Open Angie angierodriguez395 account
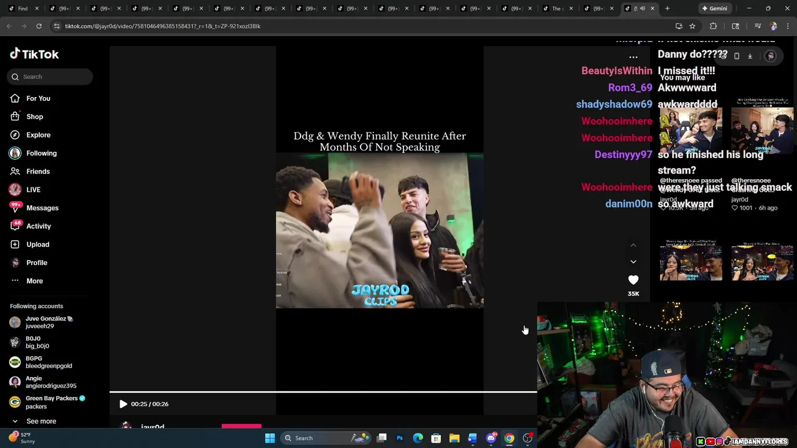The height and width of the screenshot is (448, 797). 43,382
